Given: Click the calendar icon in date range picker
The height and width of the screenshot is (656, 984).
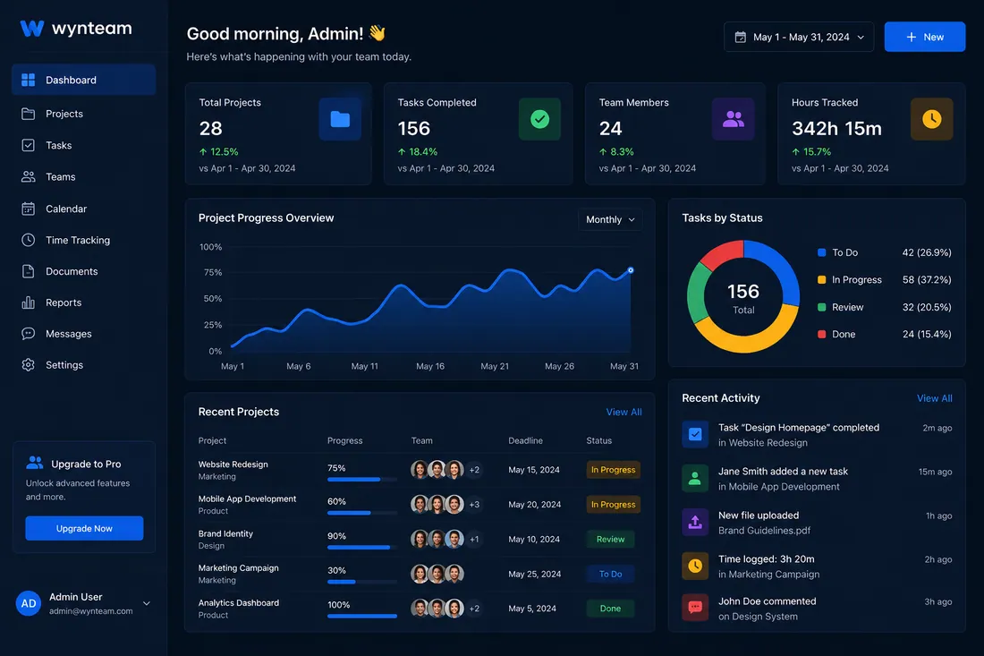Looking at the screenshot, I should click(741, 37).
